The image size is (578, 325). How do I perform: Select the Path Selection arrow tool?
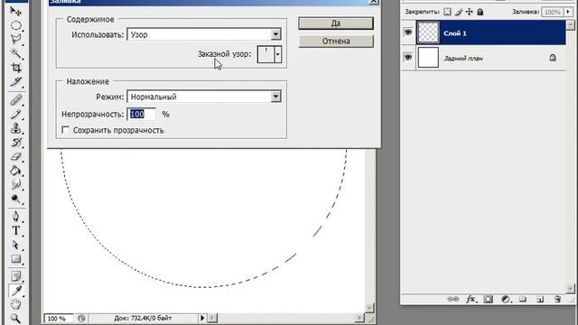click(15, 245)
